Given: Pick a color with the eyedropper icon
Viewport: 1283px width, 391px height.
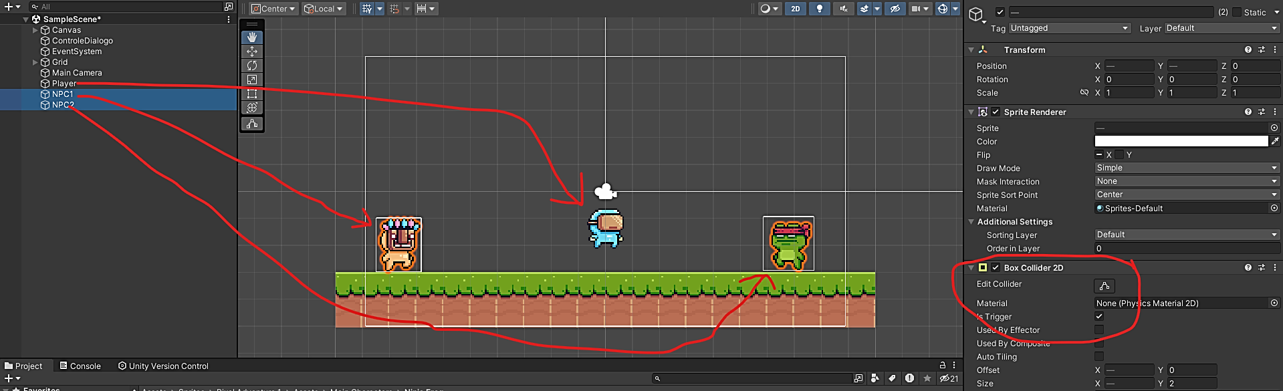Looking at the screenshot, I should (x=1275, y=141).
